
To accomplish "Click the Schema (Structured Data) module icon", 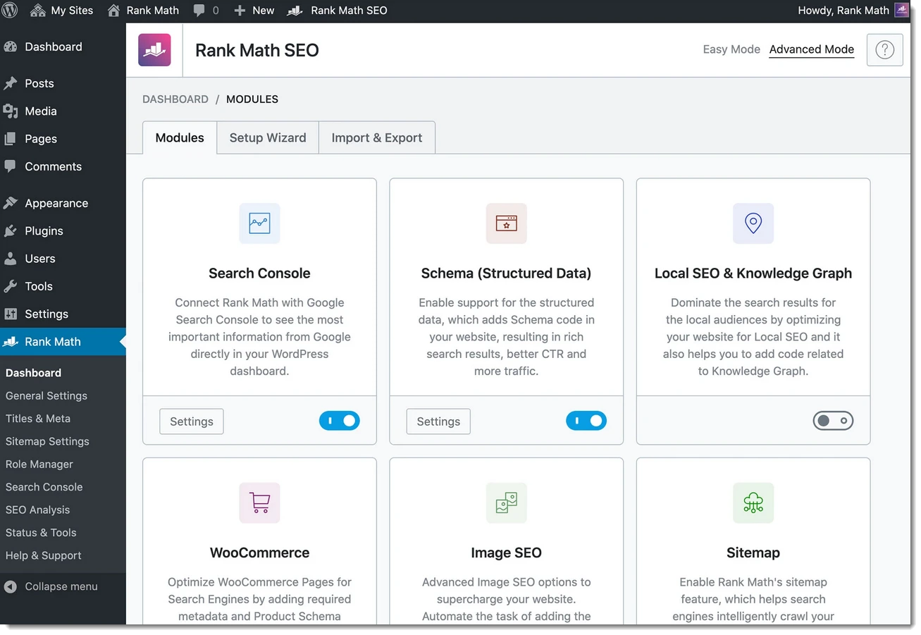I will tap(506, 223).
